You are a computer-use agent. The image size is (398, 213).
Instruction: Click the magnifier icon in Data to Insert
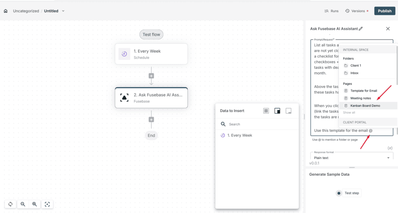[x=223, y=124]
